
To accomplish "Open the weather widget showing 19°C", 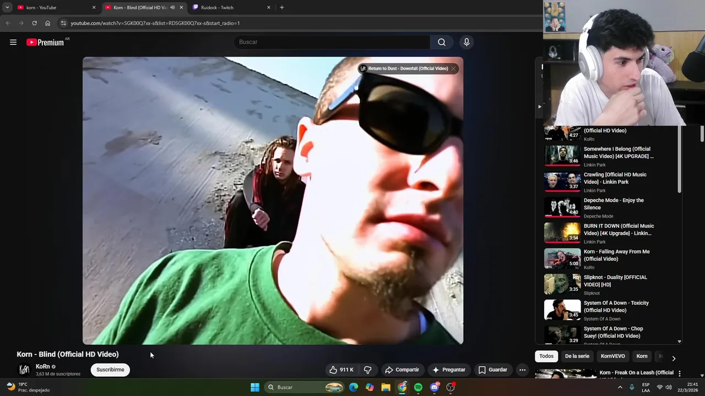I will [28, 387].
